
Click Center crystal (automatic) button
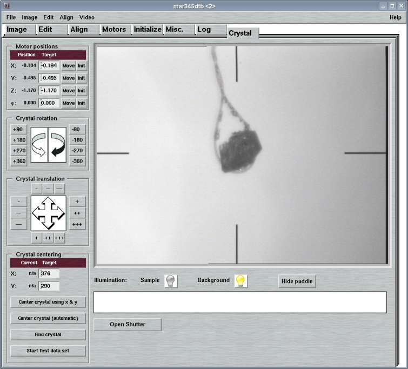(x=48, y=318)
